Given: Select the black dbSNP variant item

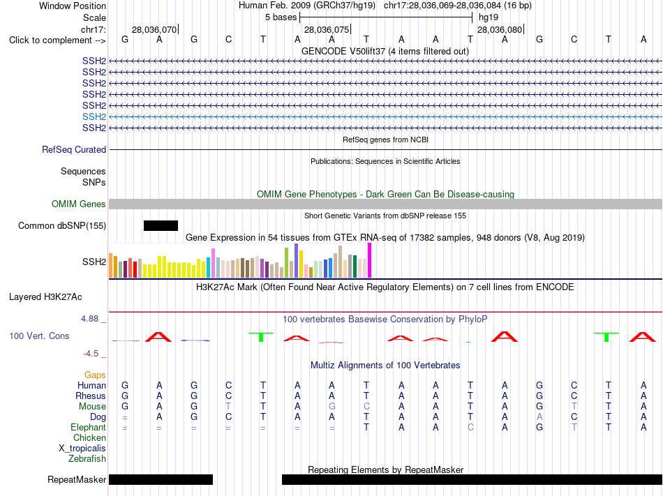Looking at the screenshot, I should click(161, 225).
